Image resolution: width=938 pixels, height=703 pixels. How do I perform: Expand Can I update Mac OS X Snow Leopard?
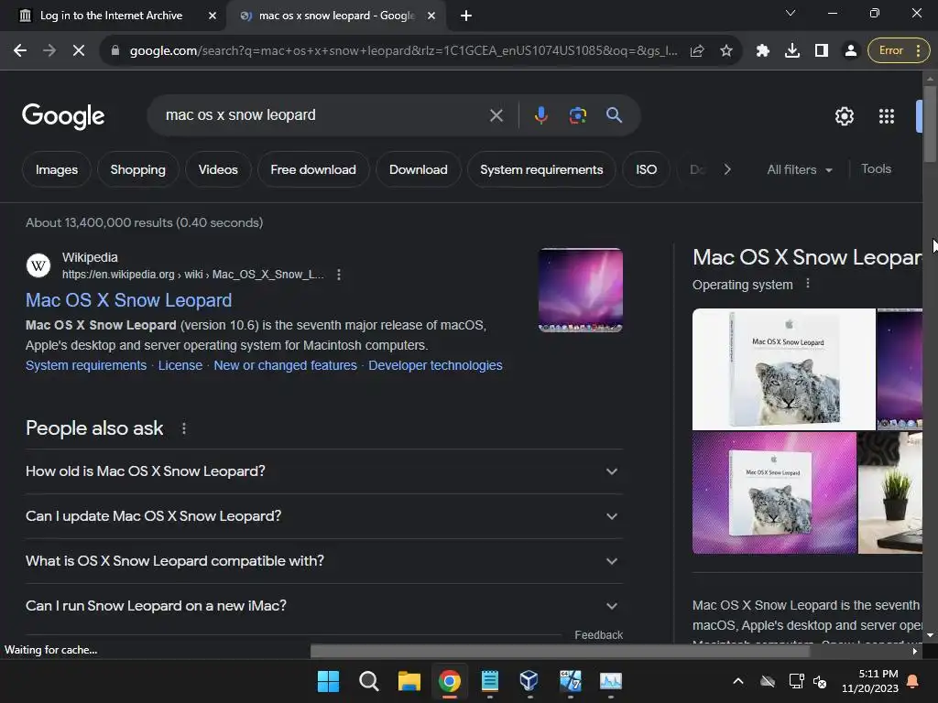coord(323,516)
